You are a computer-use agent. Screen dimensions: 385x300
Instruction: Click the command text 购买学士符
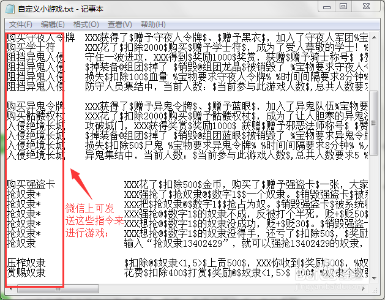click(x=31, y=47)
